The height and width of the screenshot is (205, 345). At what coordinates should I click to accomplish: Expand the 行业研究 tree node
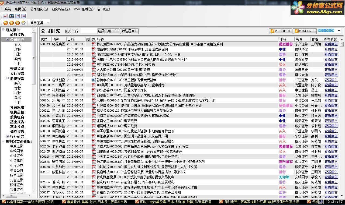(x=7, y=136)
